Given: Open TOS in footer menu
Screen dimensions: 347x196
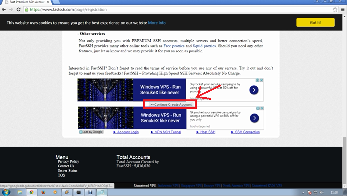Looking at the screenshot, I should point(61,175).
